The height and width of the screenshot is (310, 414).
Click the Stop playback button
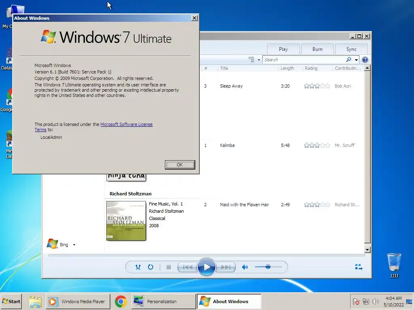169,267
